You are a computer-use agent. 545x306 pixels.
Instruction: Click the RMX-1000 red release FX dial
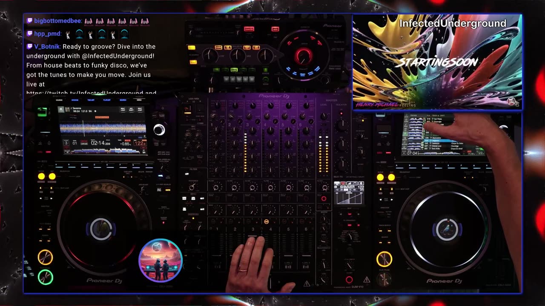[304, 55]
